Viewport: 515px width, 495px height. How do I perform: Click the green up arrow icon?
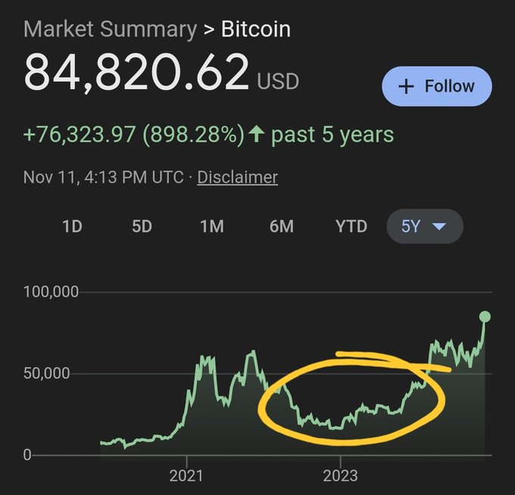click(x=257, y=135)
